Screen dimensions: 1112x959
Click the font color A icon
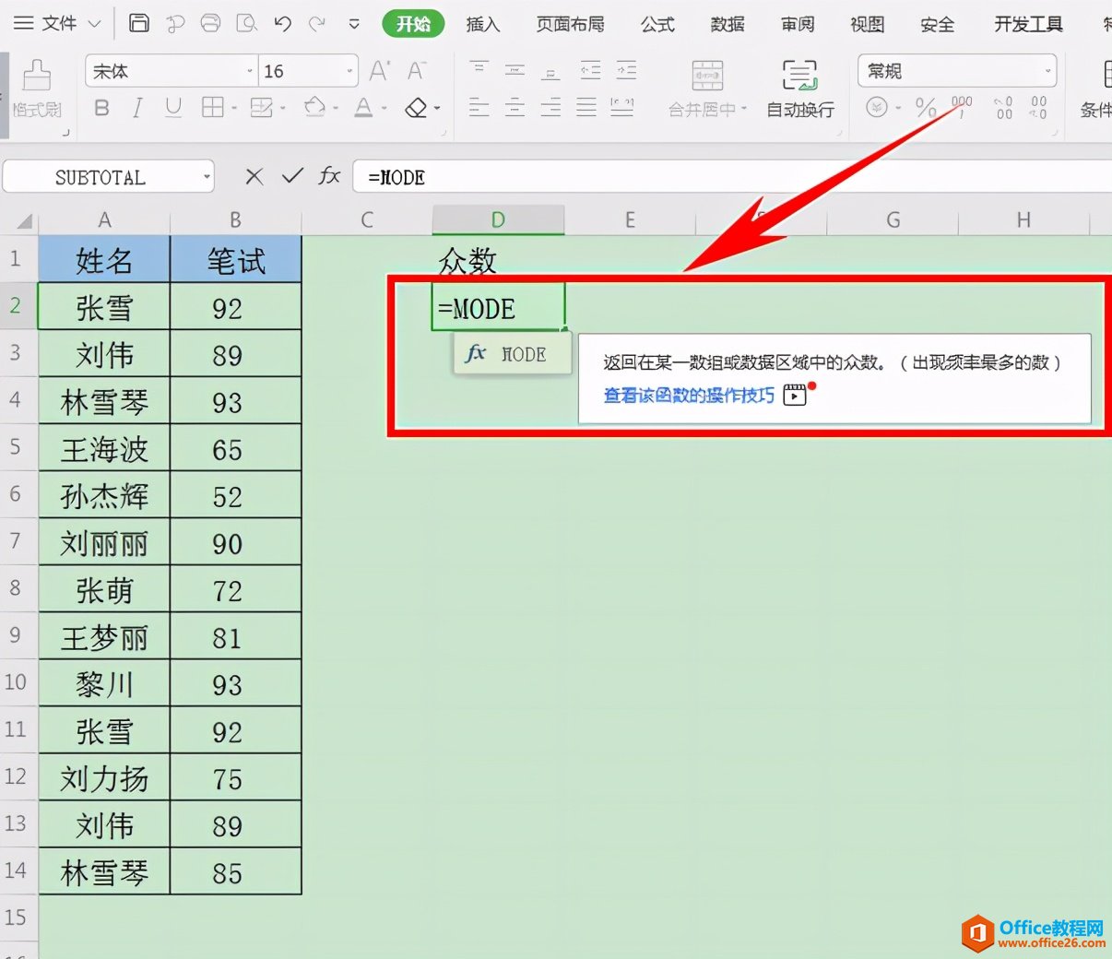pos(364,108)
